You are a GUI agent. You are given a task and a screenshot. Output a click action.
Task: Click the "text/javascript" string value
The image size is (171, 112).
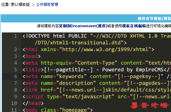(x=88, y=97)
